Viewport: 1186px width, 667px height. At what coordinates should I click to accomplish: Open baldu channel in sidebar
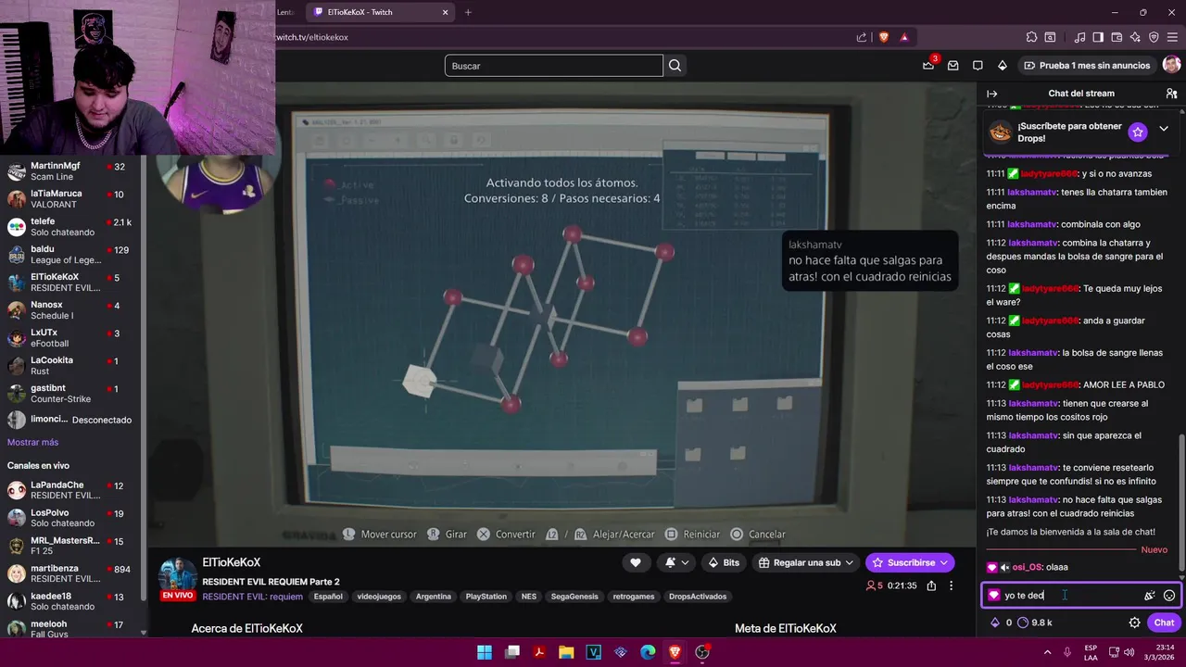point(71,255)
